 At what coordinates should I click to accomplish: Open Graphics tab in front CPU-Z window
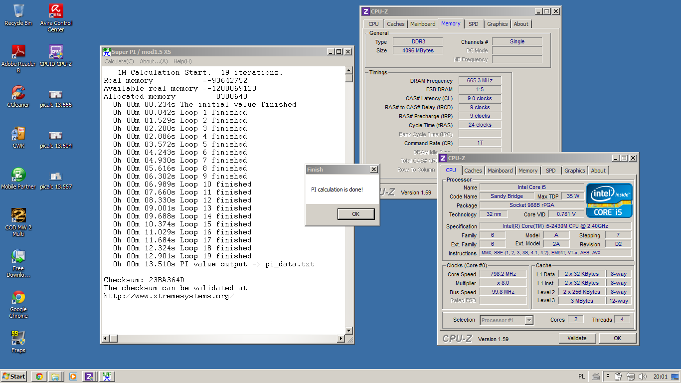pyautogui.click(x=575, y=171)
